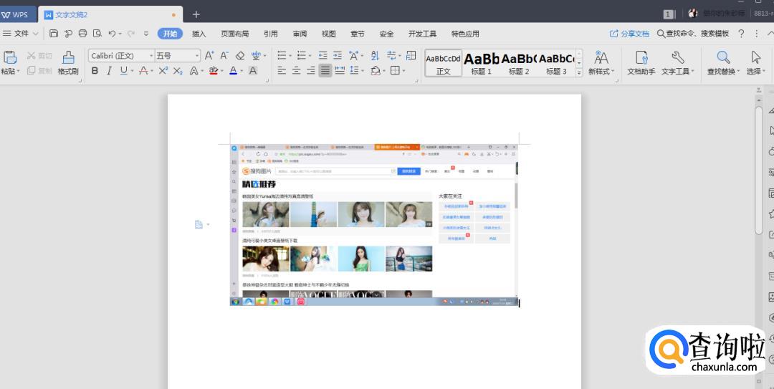Click the Save icon in quick access toolbar
This screenshot has width=774, height=389.
point(54,34)
